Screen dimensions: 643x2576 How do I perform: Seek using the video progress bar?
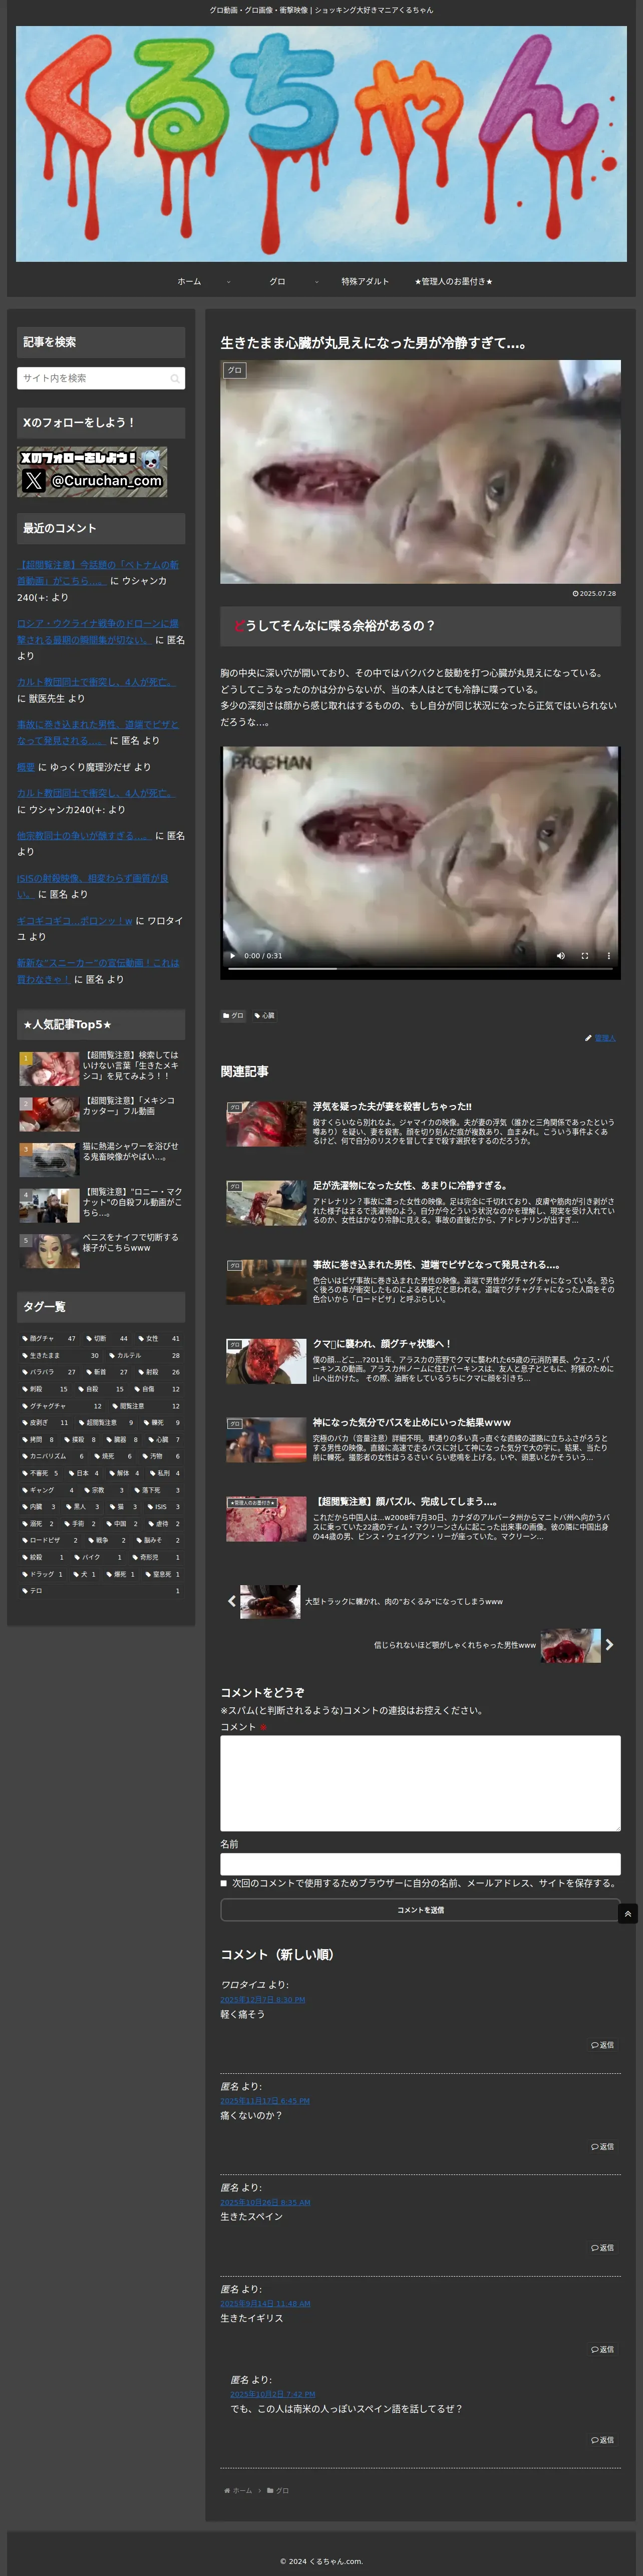pyautogui.click(x=420, y=968)
